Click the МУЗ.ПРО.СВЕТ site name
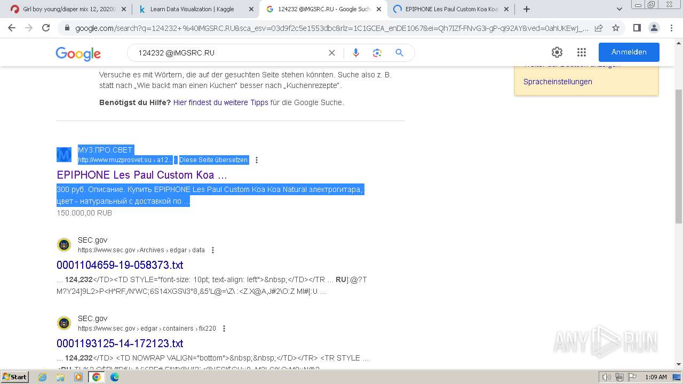 (x=105, y=150)
